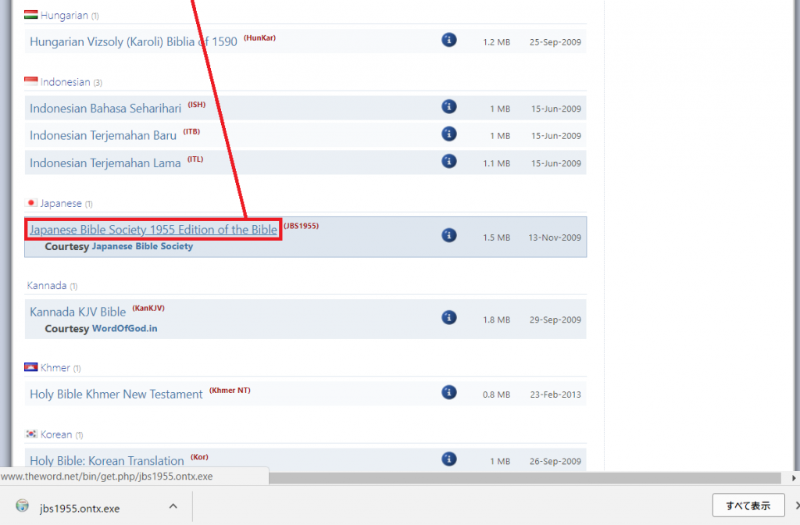This screenshot has height=525, width=800.
Task: Click info icon for Hungarian Vizsoly Biblia
Action: coord(449,40)
